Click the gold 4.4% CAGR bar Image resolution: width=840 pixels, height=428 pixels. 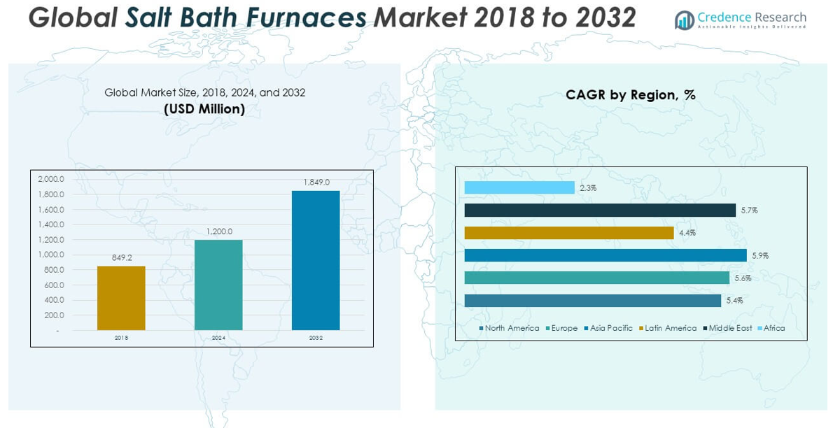click(x=568, y=233)
